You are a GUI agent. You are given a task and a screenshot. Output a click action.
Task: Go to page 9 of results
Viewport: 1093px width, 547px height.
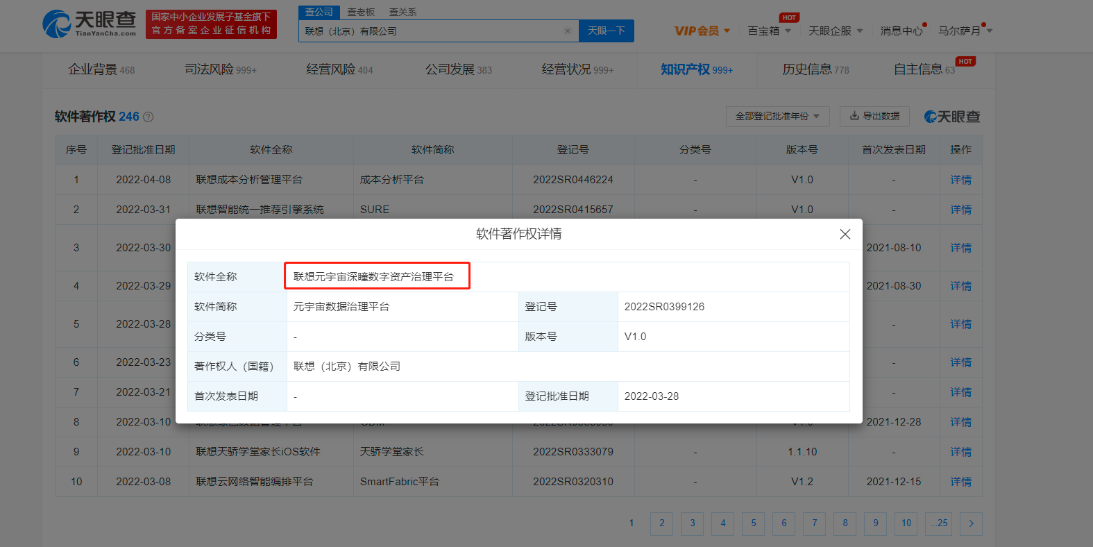pyautogui.click(x=876, y=523)
